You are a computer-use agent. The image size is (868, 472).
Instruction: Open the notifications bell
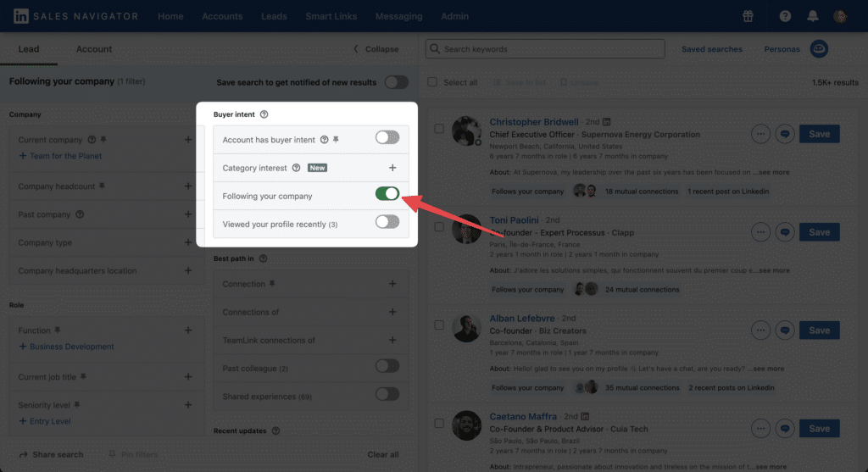click(813, 16)
